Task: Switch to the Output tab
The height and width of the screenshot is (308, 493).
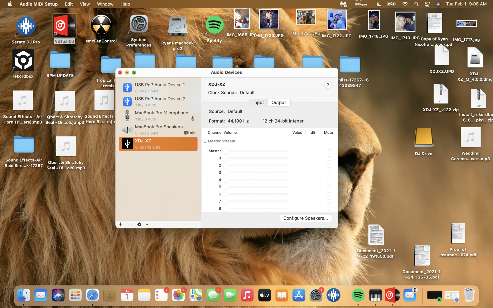Action: tap(279, 102)
